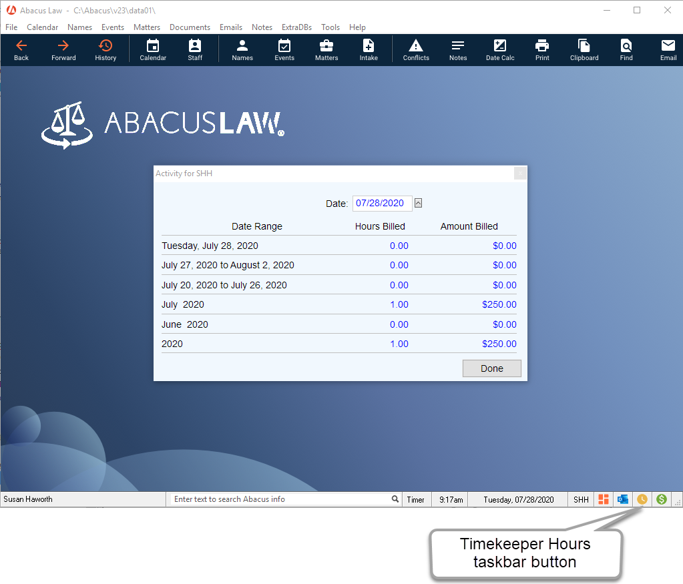Click the Hours Billed column header
This screenshot has width=683, height=584.
click(x=380, y=226)
